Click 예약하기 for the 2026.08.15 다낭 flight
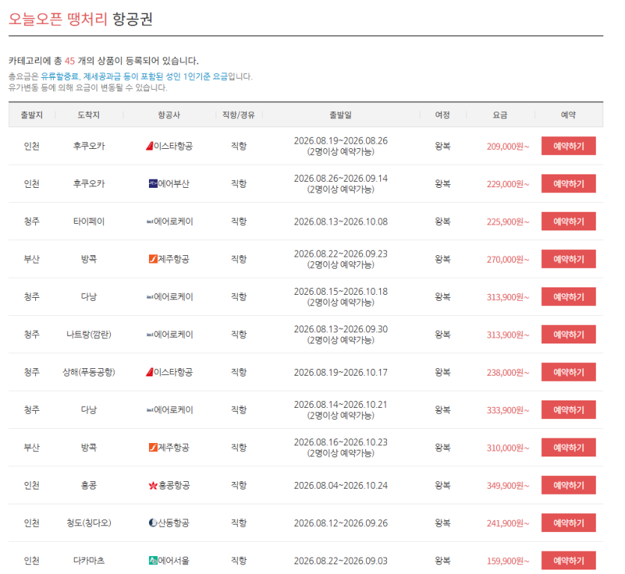Image resolution: width=625 pixels, height=574 pixels. pyautogui.click(x=568, y=296)
